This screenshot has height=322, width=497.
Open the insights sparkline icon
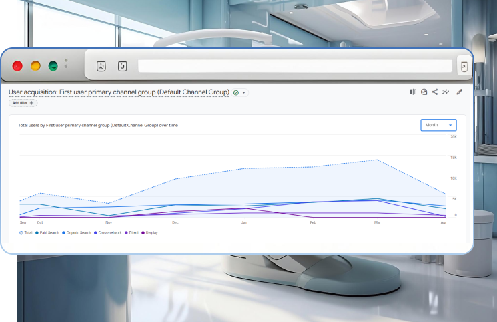pos(446,92)
